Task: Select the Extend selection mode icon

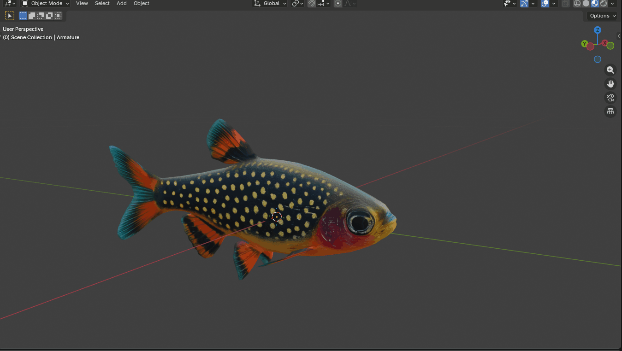Action: click(x=32, y=16)
